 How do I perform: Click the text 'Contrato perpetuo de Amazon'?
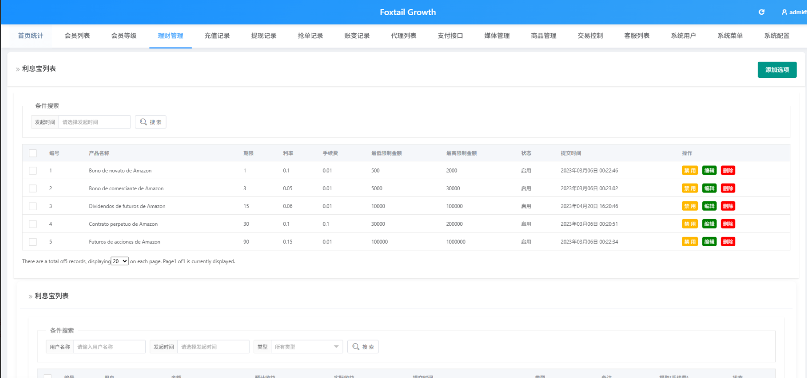click(x=123, y=224)
